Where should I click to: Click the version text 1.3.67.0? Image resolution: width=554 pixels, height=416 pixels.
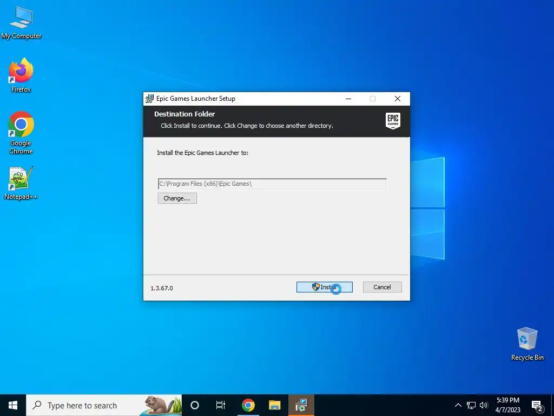(x=162, y=288)
